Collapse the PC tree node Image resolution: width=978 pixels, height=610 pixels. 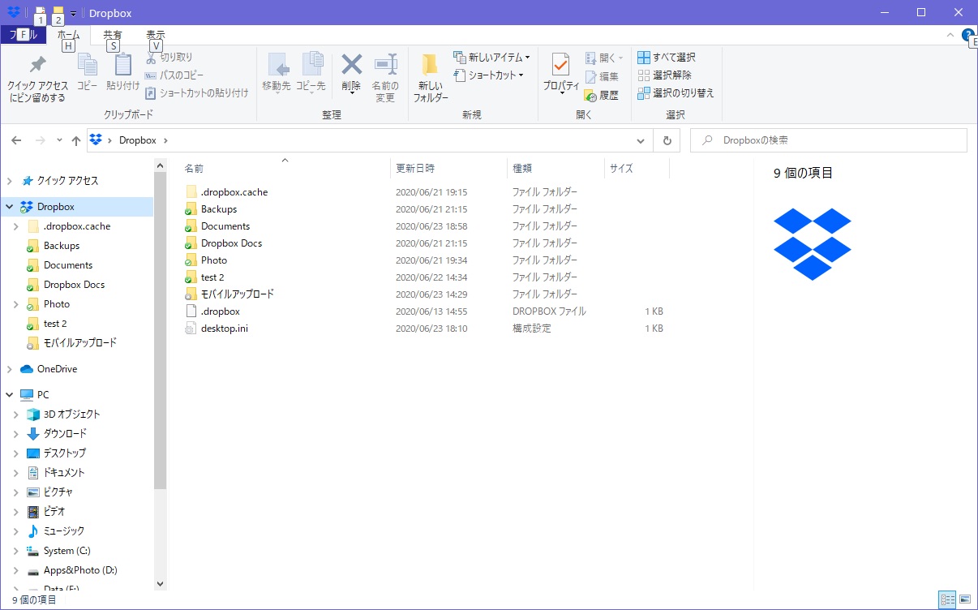point(10,395)
